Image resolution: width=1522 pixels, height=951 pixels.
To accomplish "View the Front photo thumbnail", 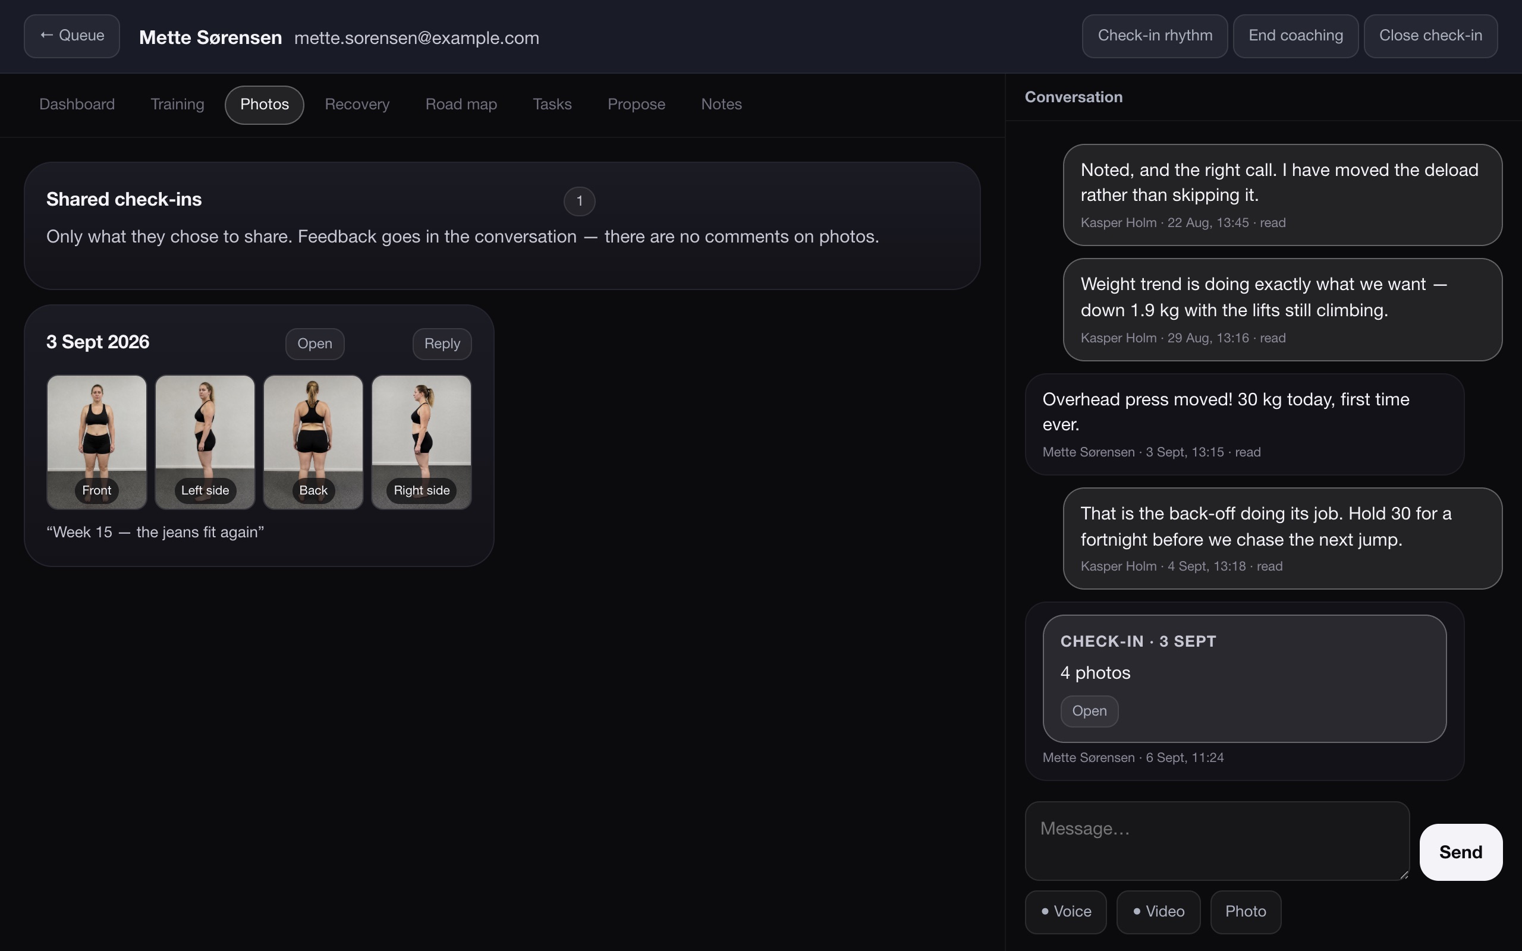I will point(97,442).
